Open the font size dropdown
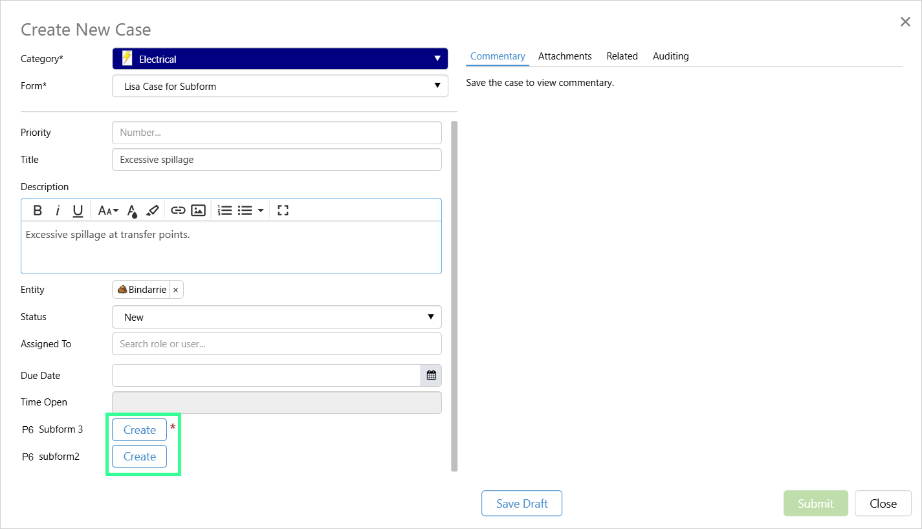922x529 pixels. click(x=107, y=210)
